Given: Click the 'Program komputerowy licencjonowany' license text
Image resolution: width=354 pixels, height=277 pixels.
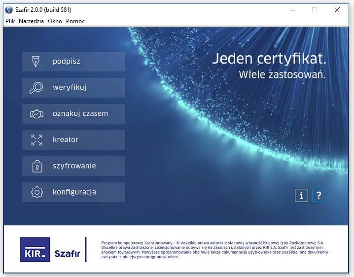Looking at the screenshot, I should click(x=214, y=250).
